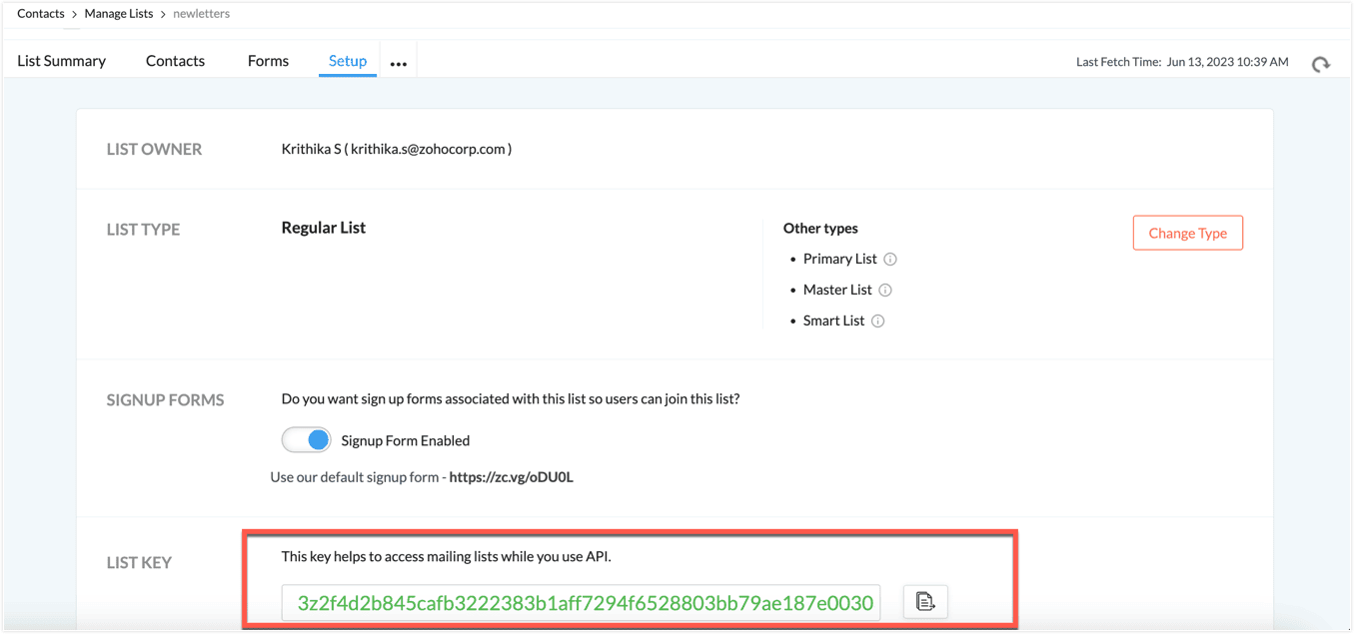Select the list key text field
The width and height of the screenshot is (1354, 634).
point(581,601)
